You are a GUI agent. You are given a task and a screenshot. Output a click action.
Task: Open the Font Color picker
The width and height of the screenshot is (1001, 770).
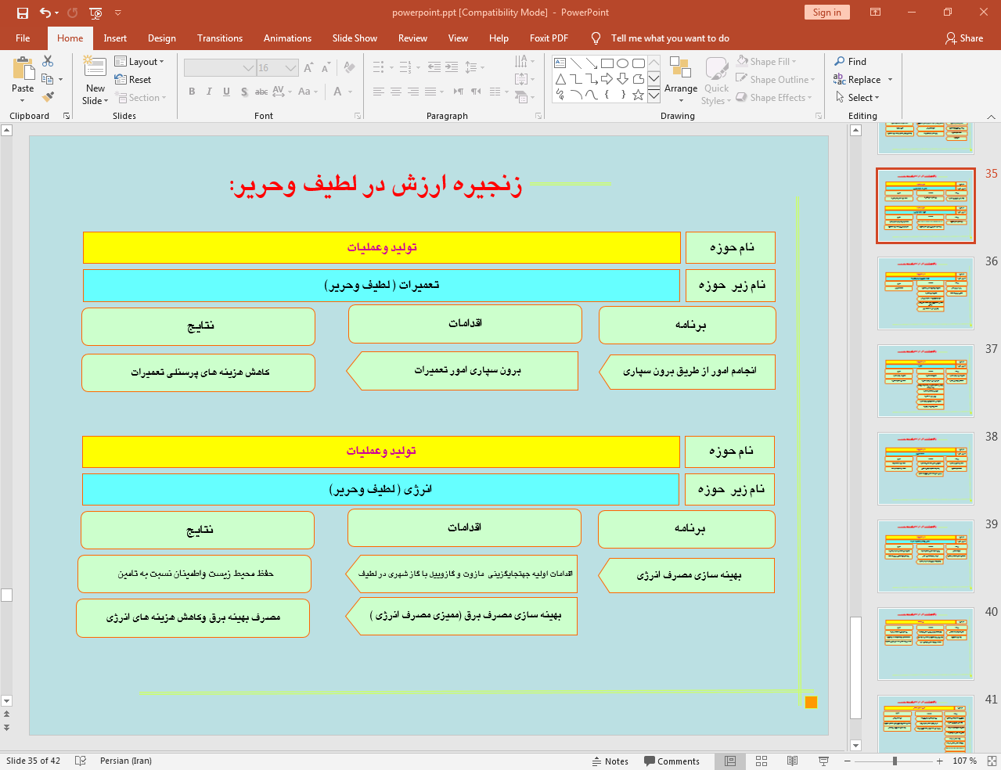[337, 92]
